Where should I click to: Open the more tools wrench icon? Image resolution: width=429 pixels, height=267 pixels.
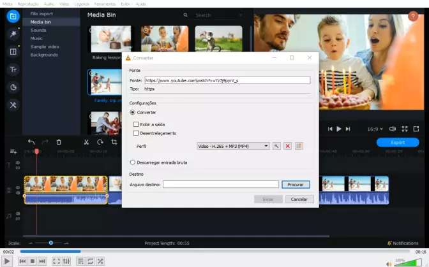(13, 105)
